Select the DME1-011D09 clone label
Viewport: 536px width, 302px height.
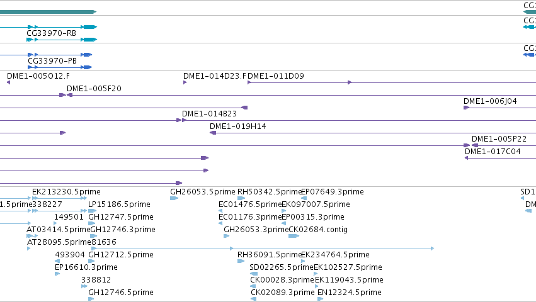click(276, 76)
